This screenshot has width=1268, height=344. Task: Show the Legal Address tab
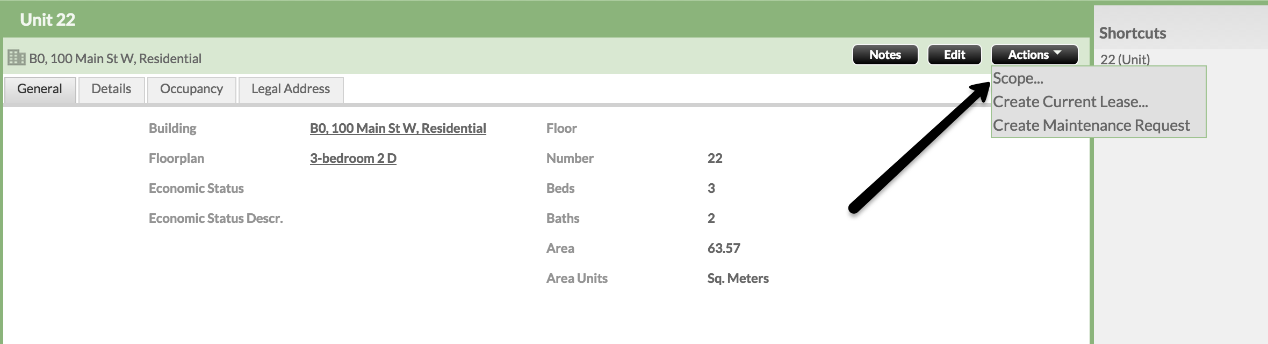(291, 89)
